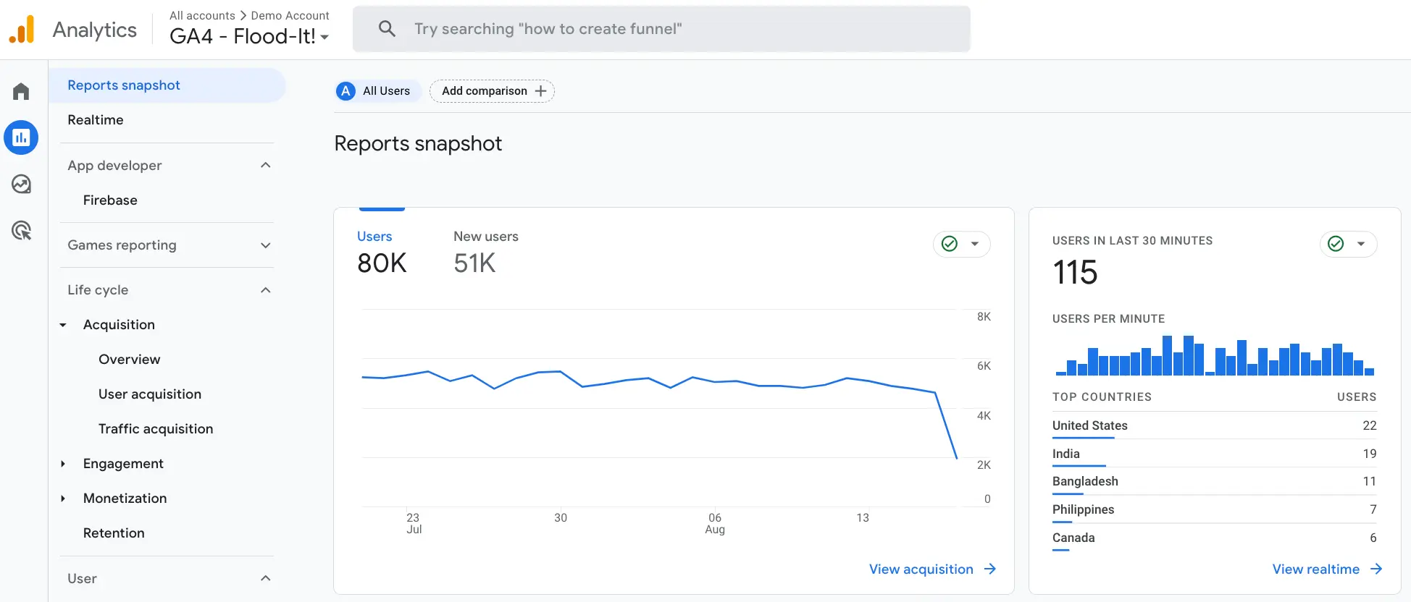This screenshot has height=602, width=1411.
Task: Open the Advertising icon in left rail
Action: point(21,230)
